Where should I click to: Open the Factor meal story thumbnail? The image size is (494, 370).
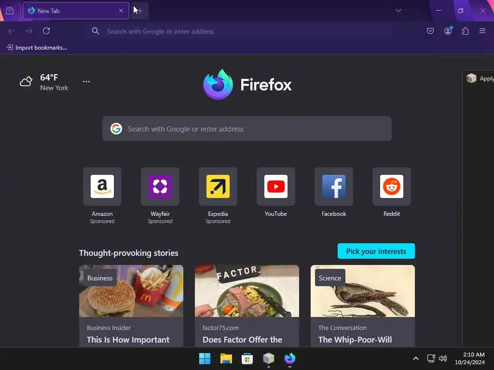click(247, 291)
